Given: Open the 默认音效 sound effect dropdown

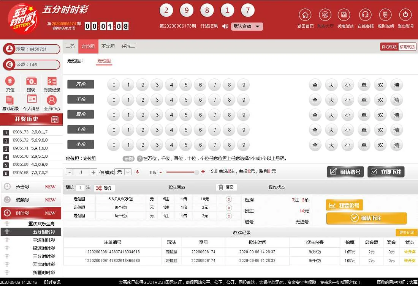Looking at the screenshot, I should click(247, 27).
